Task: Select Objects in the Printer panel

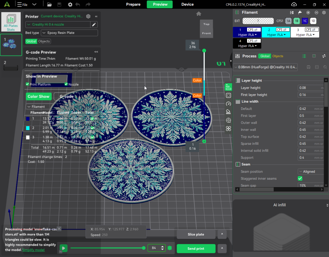Action: pos(44,41)
